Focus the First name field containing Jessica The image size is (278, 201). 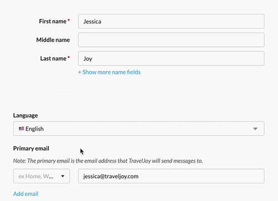(x=171, y=21)
